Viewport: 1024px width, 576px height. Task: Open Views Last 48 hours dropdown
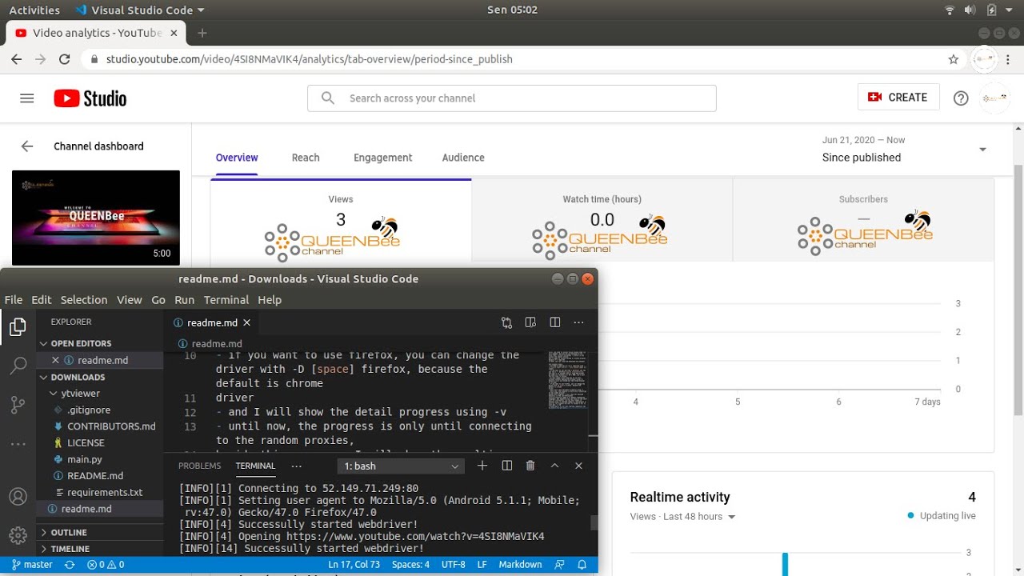pos(682,517)
